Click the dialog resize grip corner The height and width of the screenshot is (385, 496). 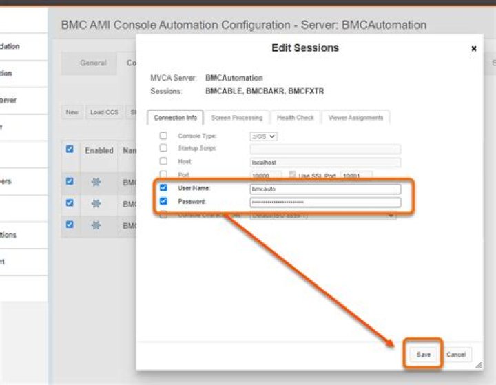pos(479,366)
